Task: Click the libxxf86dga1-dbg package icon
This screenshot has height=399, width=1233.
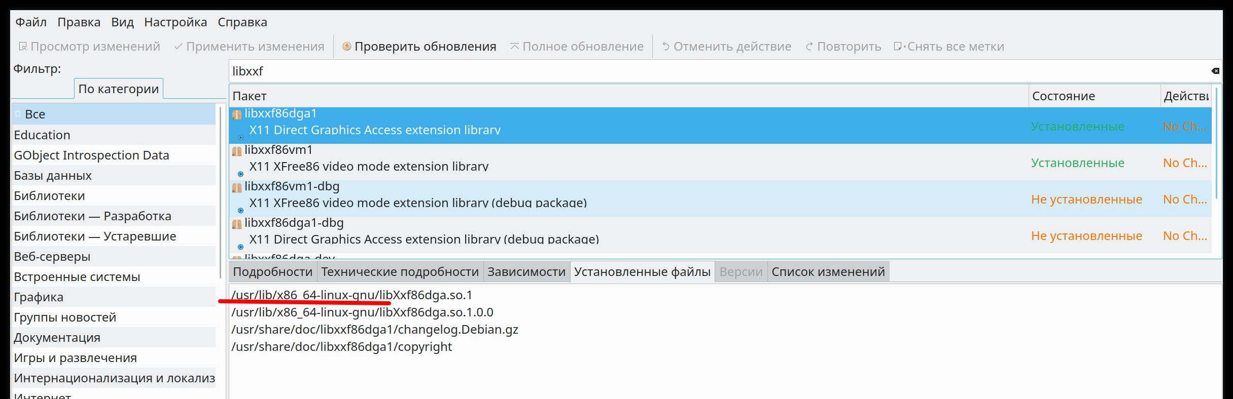Action: 237,224
